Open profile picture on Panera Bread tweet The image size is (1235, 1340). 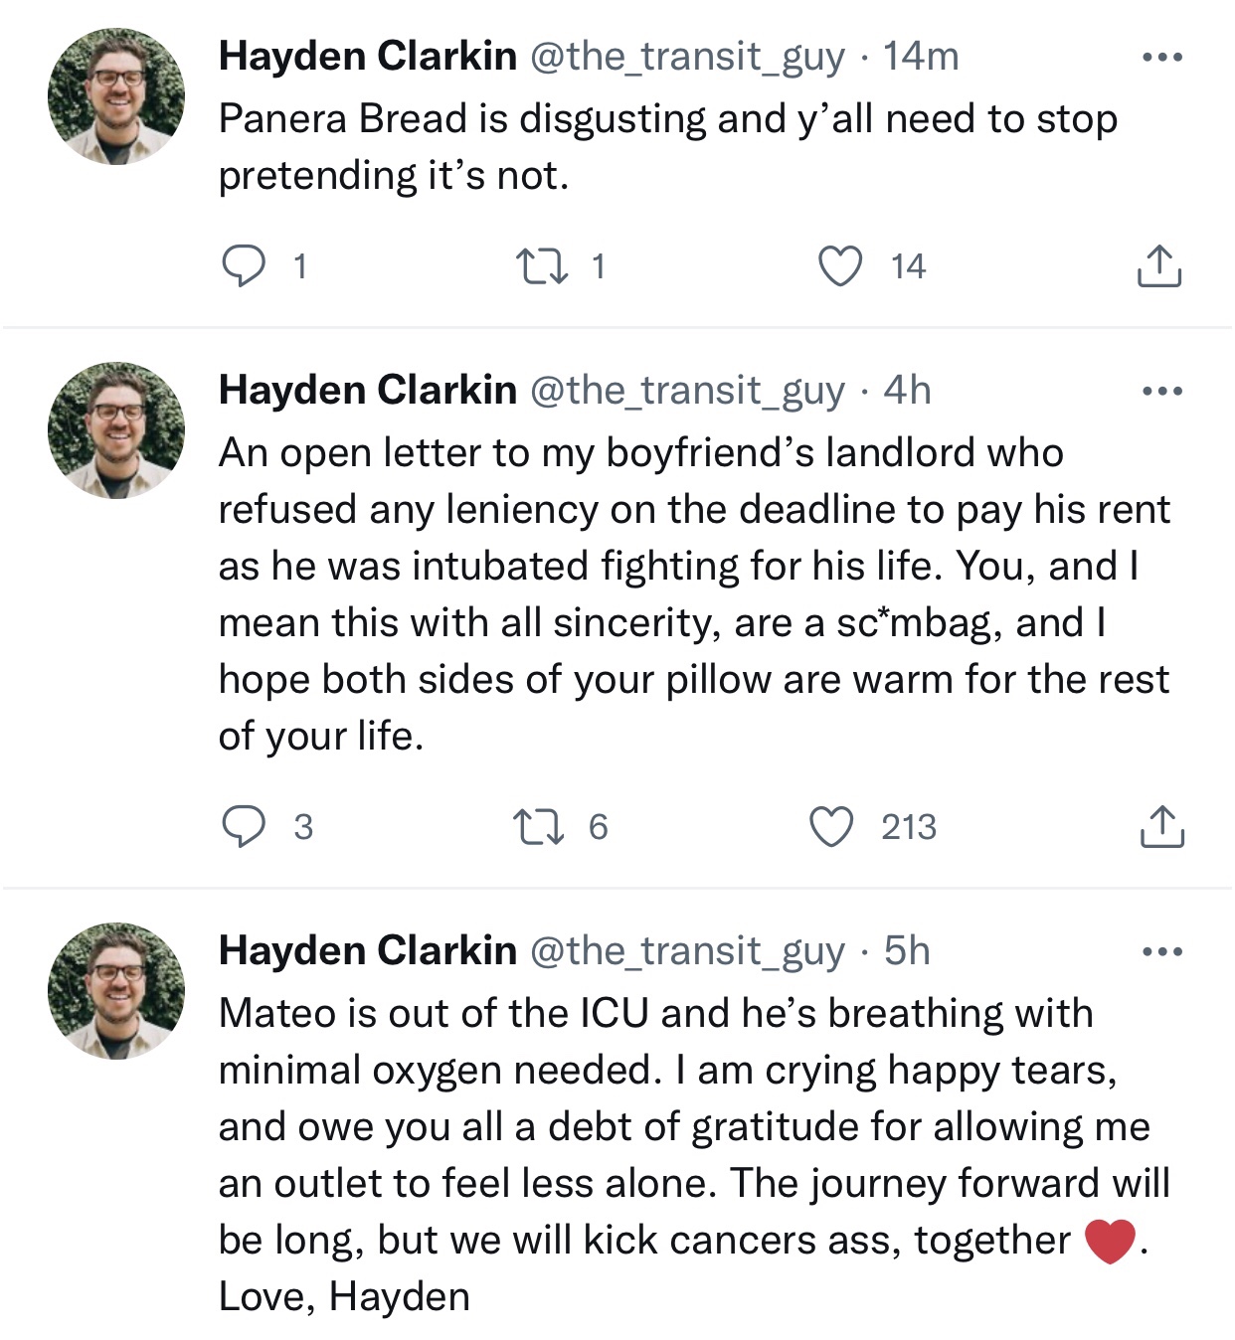pos(116,96)
